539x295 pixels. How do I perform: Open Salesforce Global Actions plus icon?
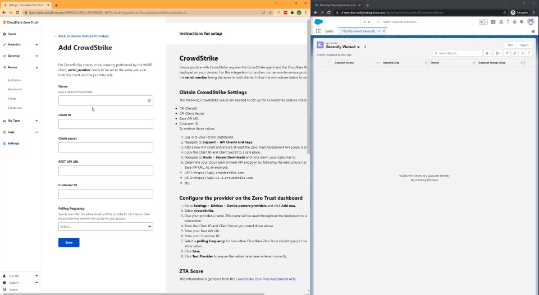[x=494, y=22]
